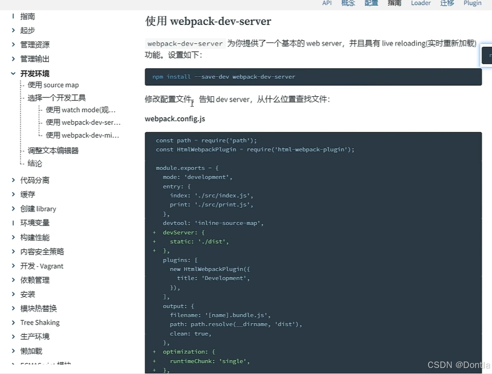Click the inline webpack-dev-server code tag

[185, 44]
